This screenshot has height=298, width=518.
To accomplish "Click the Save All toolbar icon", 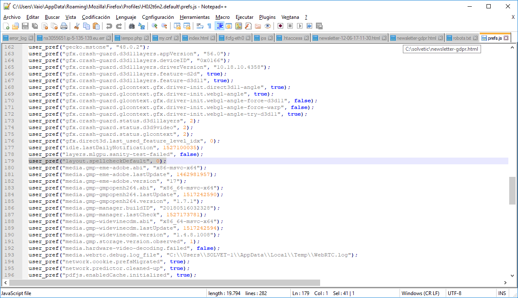I will pyautogui.click(x=35, y=26).
